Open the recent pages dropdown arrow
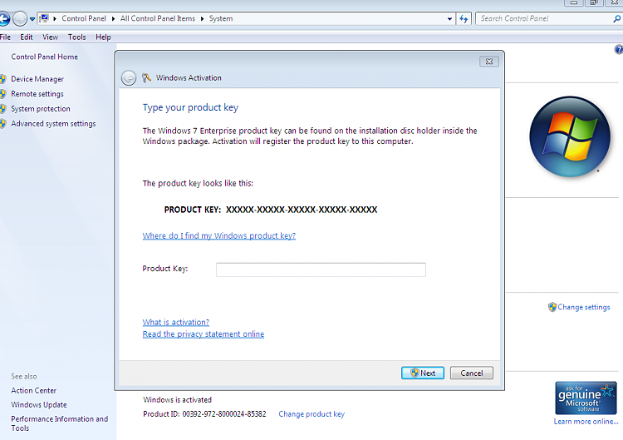 (x=32, y=19)
